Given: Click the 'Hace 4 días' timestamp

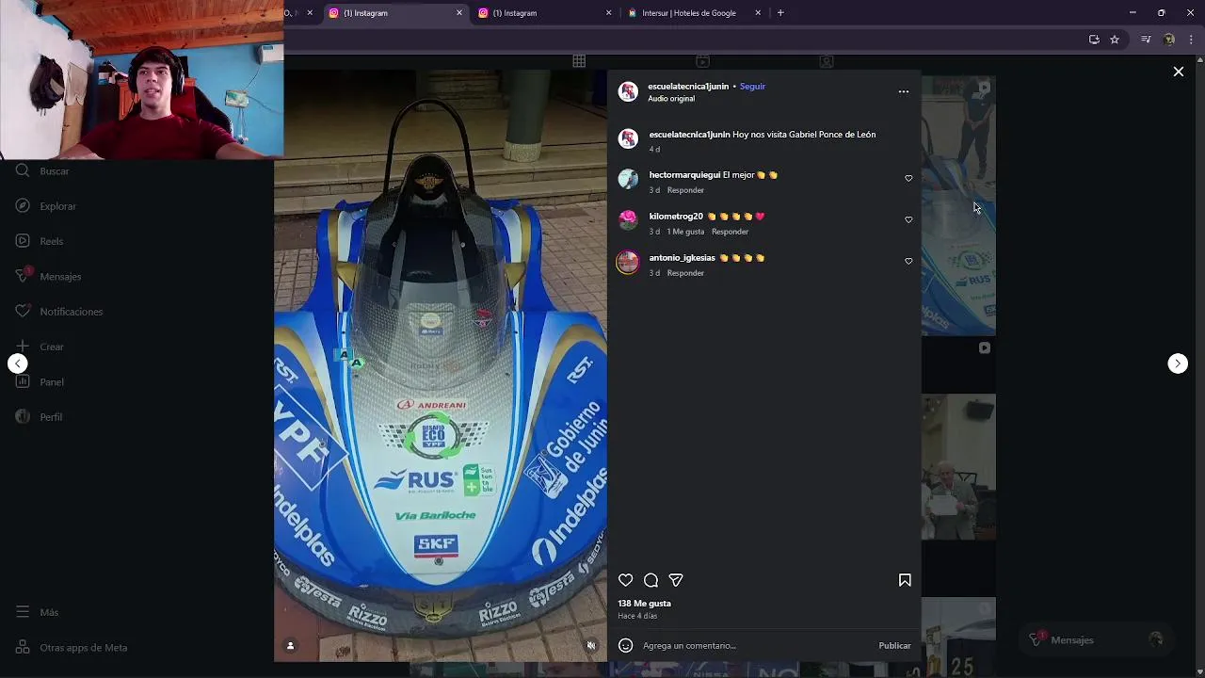Looking at the screenshot, I should tap(637, 616).
